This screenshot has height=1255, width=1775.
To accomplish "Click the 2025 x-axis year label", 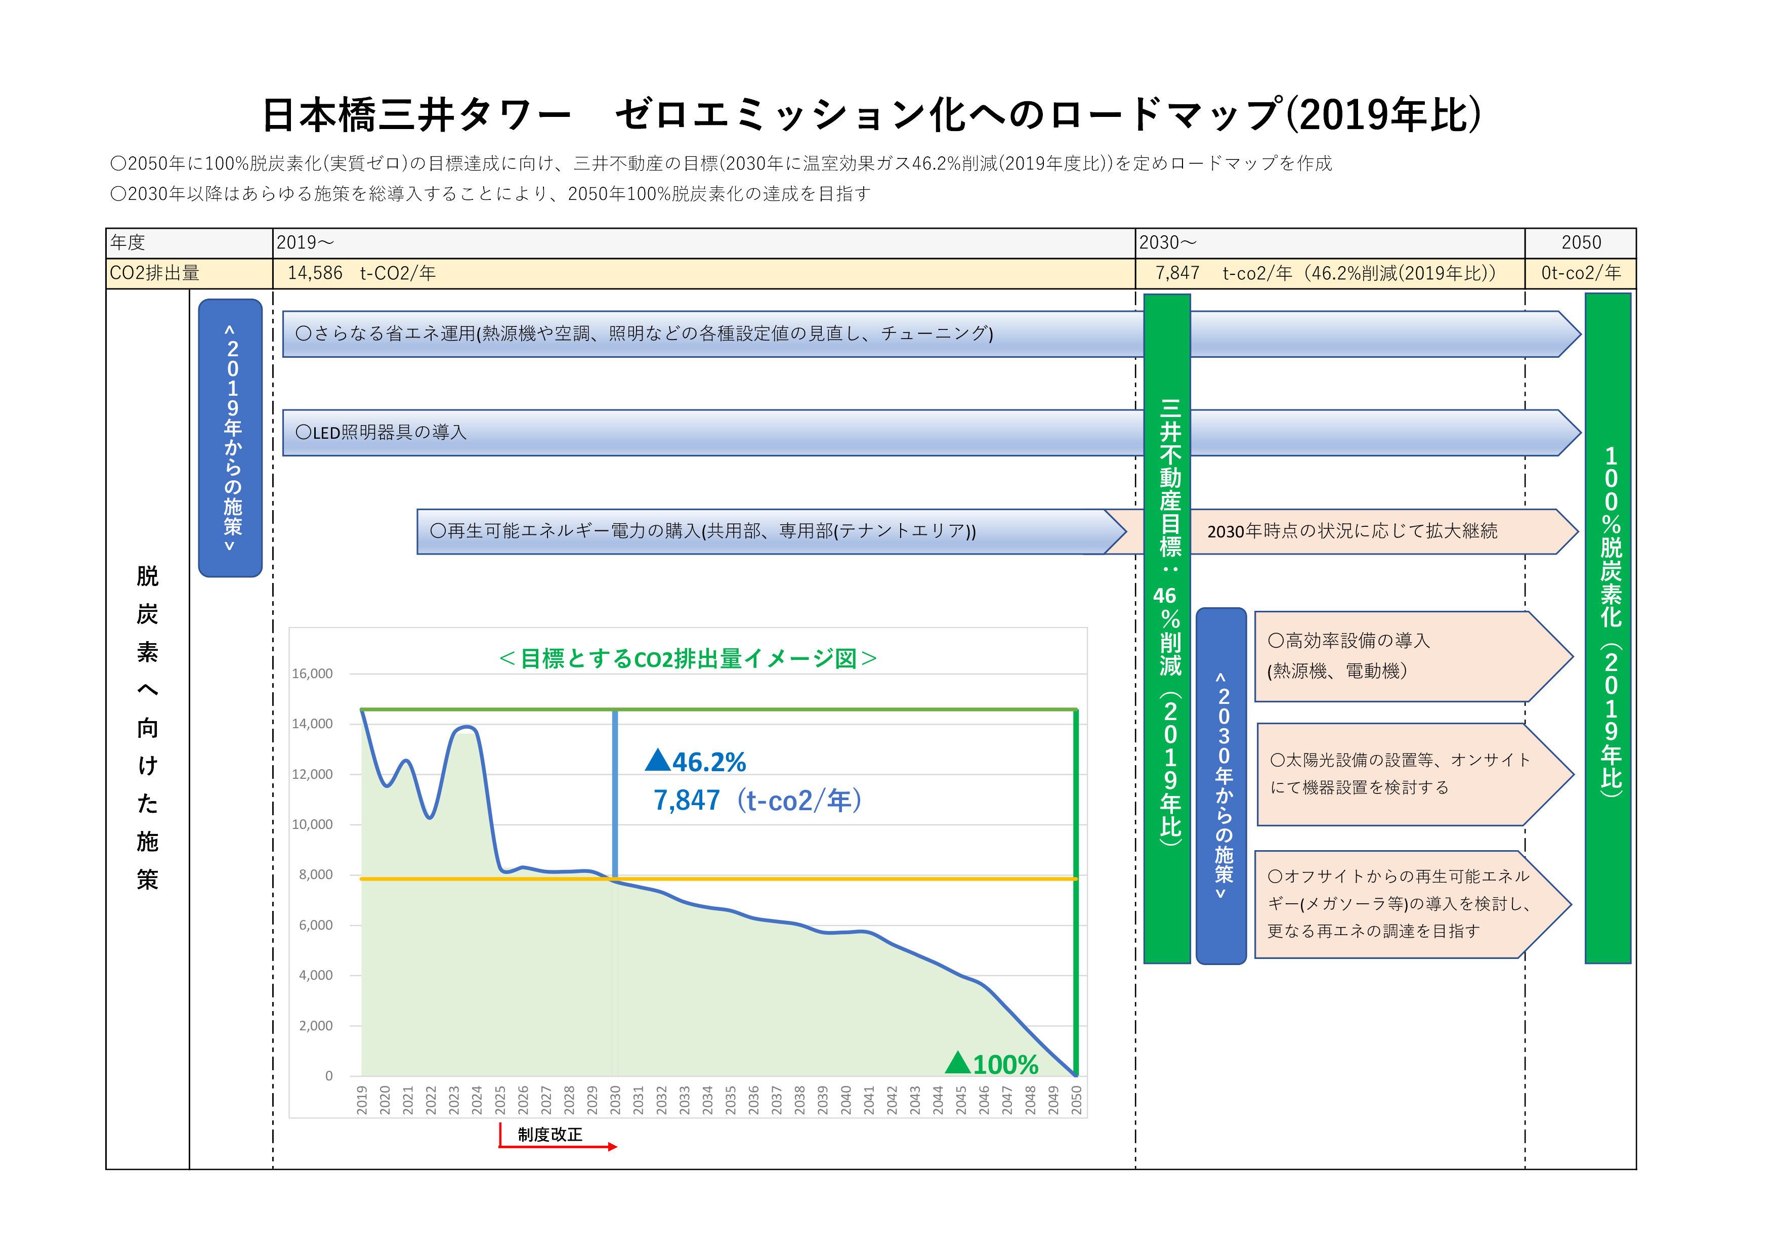I will 500,1100.
